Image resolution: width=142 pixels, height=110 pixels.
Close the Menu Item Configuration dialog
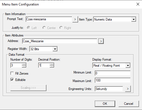pos(138,4)
